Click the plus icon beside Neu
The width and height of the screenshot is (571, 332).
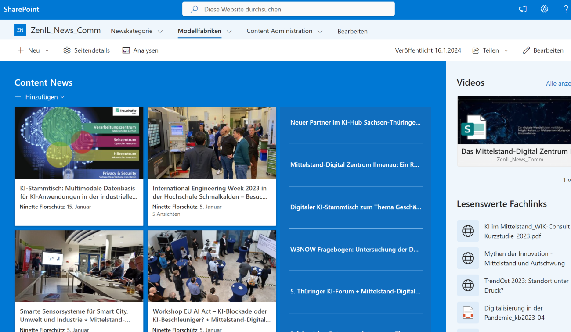pos(20,50)
